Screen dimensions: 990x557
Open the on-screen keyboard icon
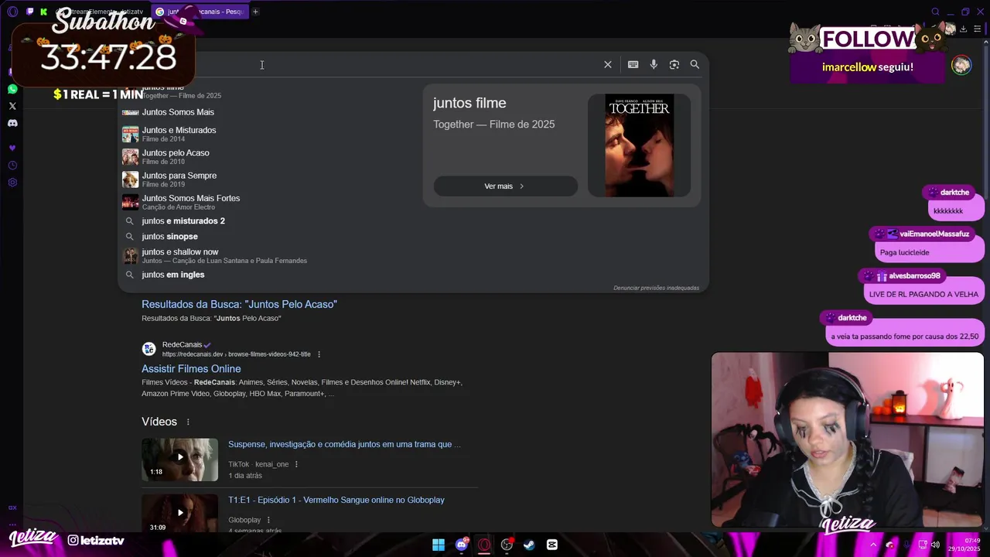pos(633,65)
